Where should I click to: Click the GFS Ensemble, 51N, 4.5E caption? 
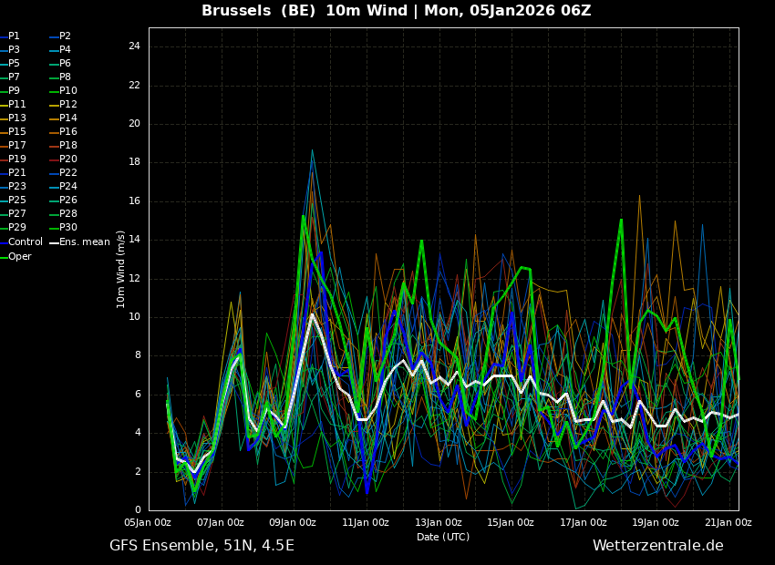[201, 546]
